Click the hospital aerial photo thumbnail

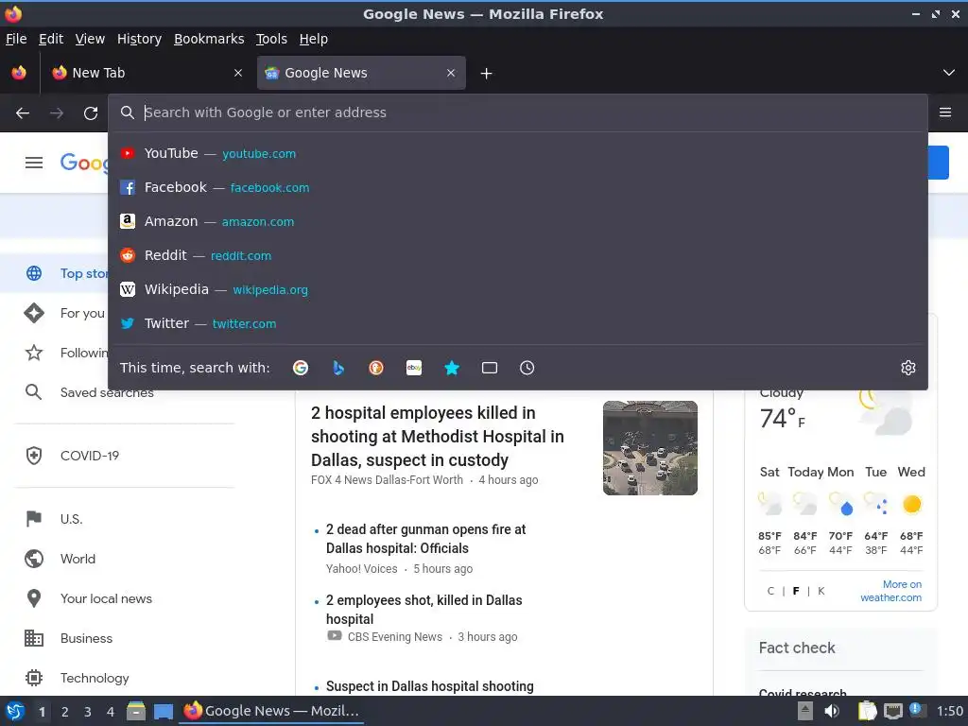[650, 448]
